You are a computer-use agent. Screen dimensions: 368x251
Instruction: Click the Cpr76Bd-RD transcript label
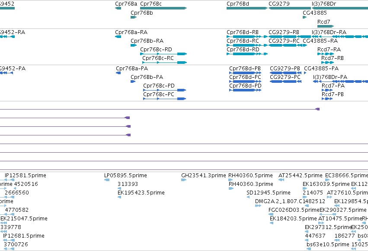243,50
